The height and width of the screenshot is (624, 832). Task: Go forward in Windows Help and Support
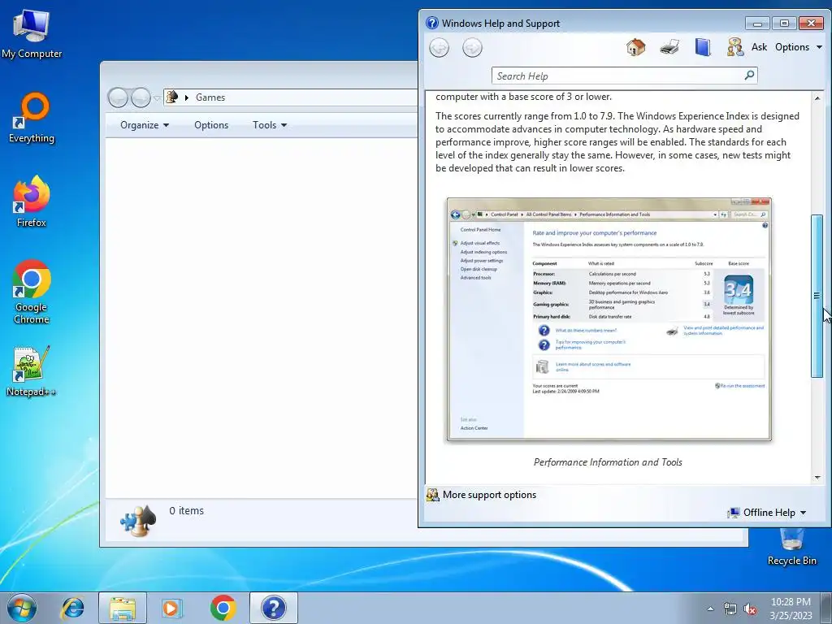coord(472,48)
